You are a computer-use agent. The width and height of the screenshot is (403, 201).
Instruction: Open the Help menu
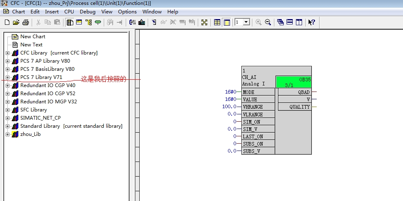[173, 11]
